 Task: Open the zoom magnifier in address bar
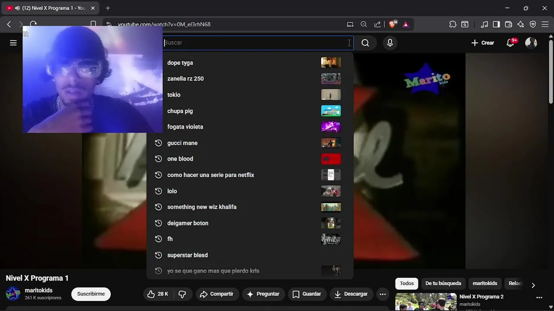click(x=364, y=24)
